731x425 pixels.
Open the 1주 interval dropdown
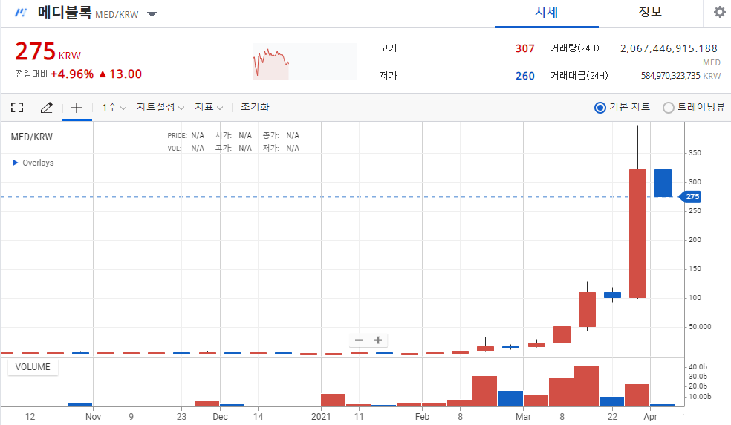(114, 107)
